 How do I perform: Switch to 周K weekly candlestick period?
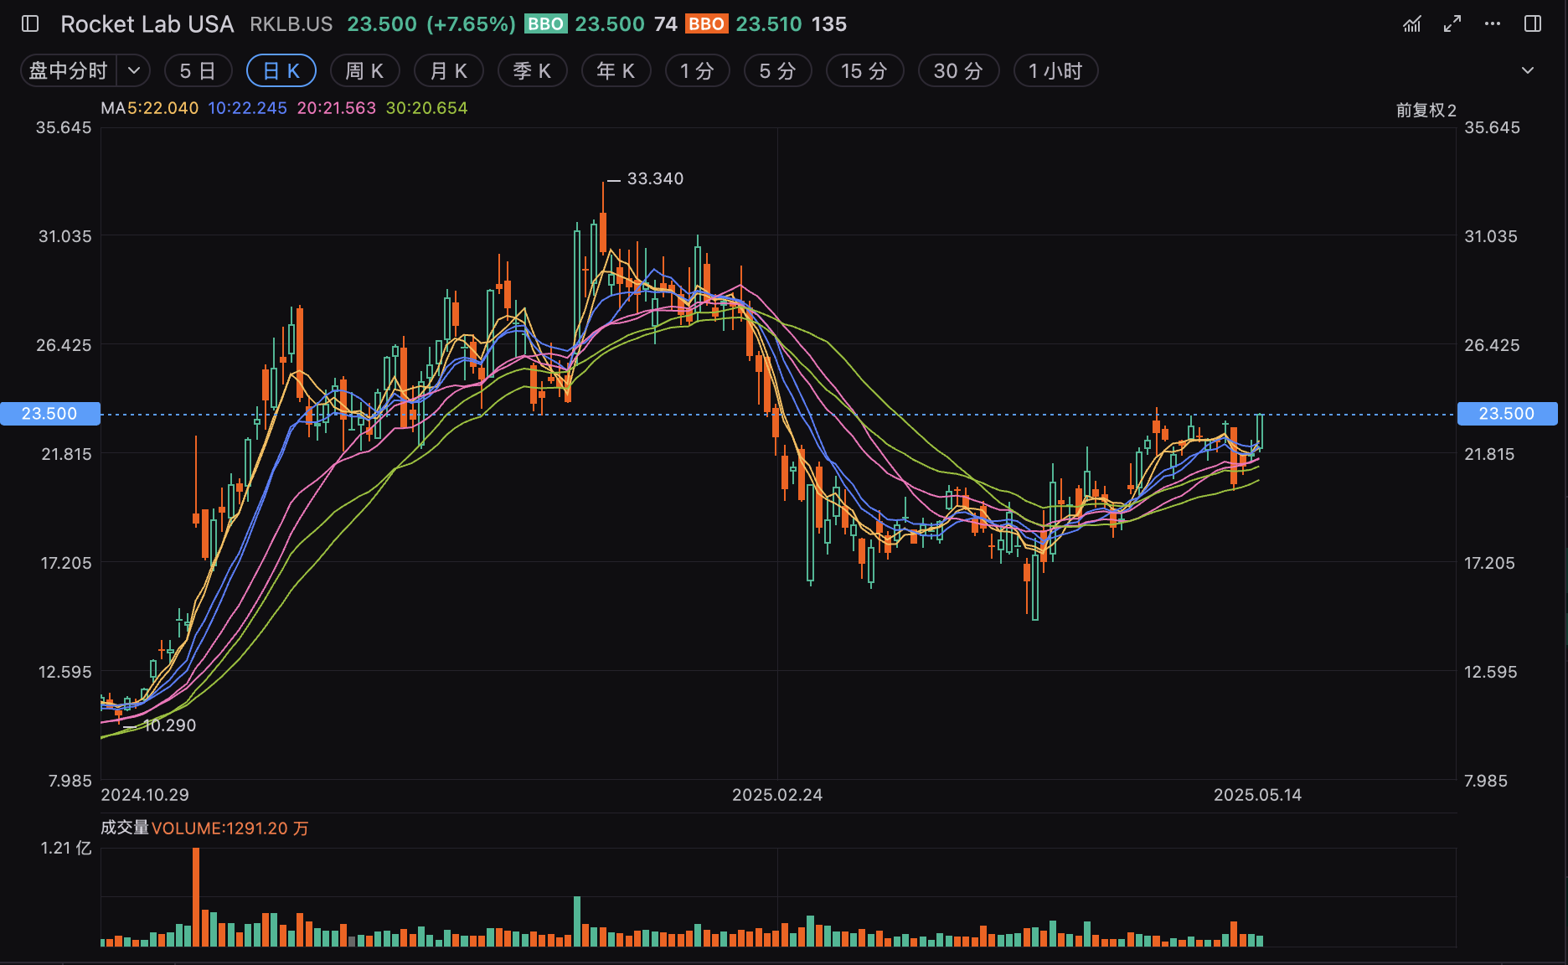click(x=364, y=71)
